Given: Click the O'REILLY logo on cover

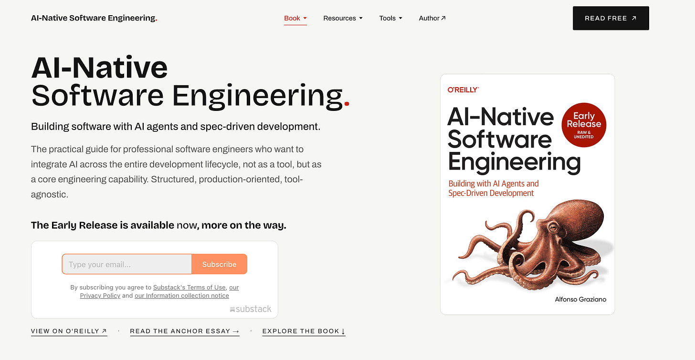Looking at the screenshot, I should [x=463, y=90].
